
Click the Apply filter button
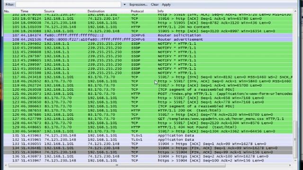166,4
